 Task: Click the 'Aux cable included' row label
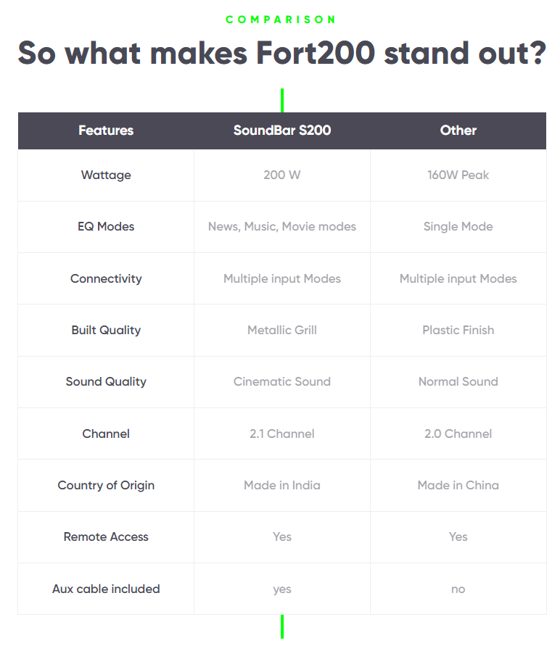click(106, 589)
